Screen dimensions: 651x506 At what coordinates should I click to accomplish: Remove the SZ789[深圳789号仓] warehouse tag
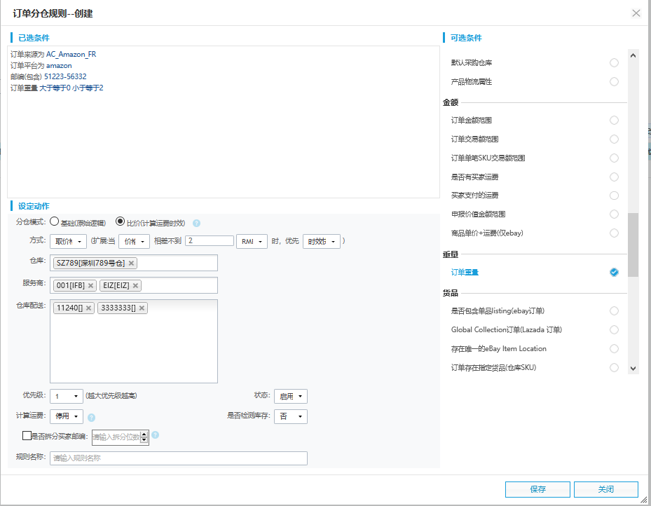pyautogui.click(x=132, y=264)
